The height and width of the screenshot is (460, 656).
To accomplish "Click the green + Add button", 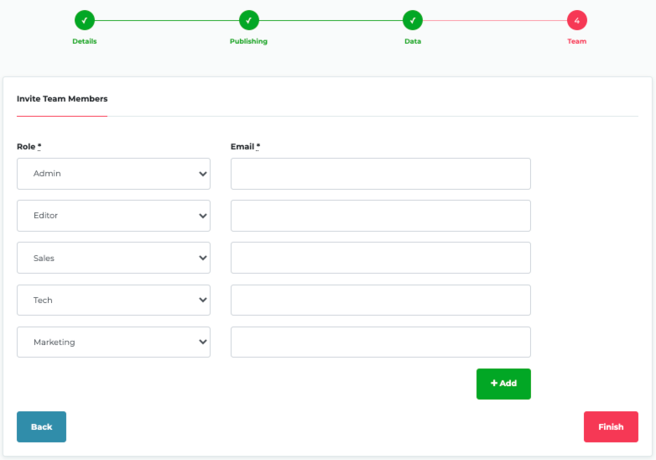I will coord(503,384).
